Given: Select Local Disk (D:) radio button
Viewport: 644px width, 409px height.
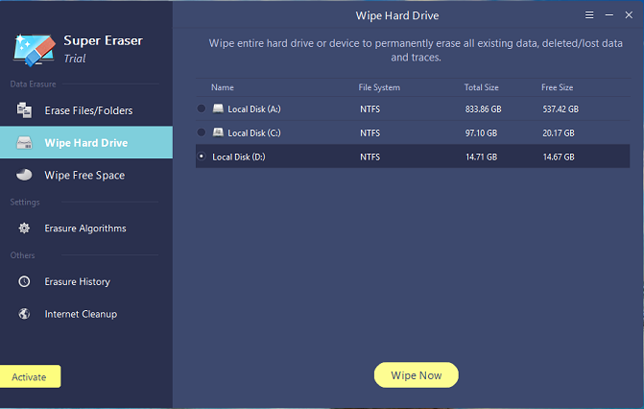Looking at the screenshot, I should [202, 156].
